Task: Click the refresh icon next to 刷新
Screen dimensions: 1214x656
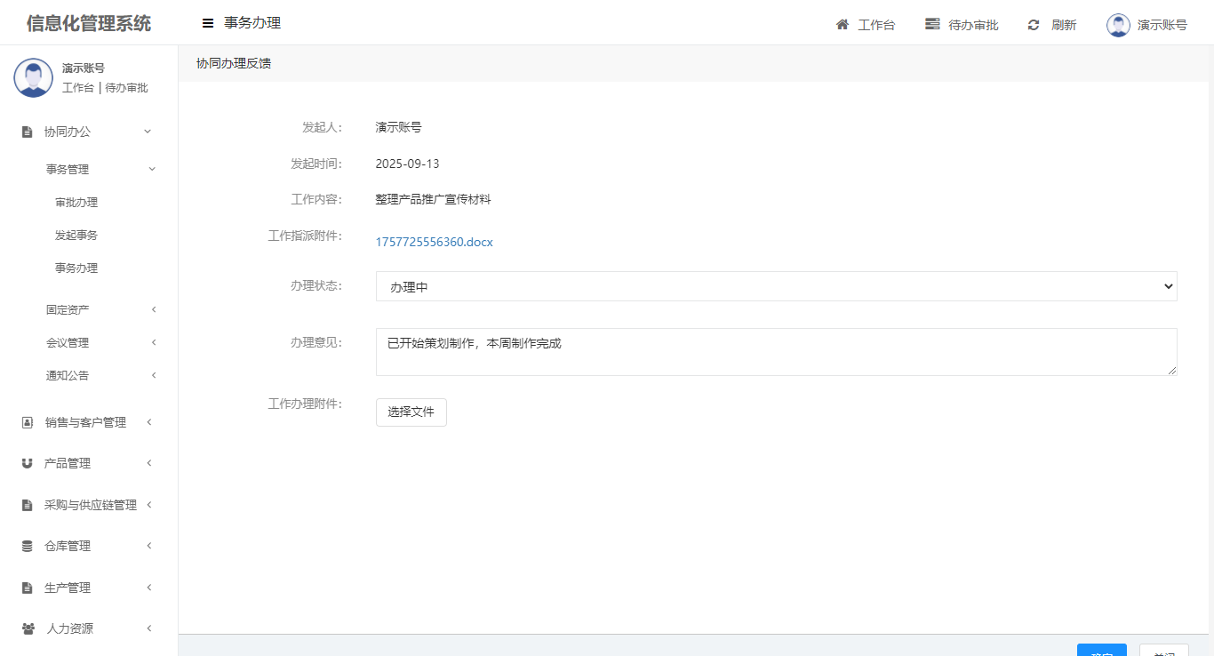Action: pyautogui.click(x=1034, y=25)
